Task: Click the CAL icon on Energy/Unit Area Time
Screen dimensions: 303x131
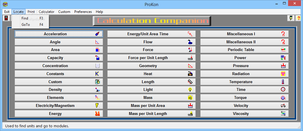Action: 190,34
